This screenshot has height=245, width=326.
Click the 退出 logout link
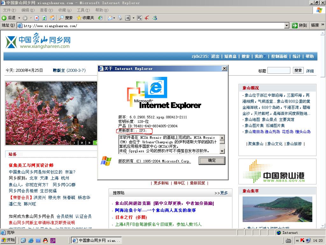point(215,56)
